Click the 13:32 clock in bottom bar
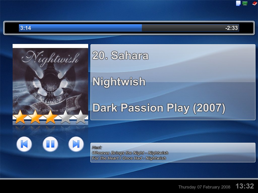Screen dimensions: 258x193 pyautogui.click(x=245, y=186)
